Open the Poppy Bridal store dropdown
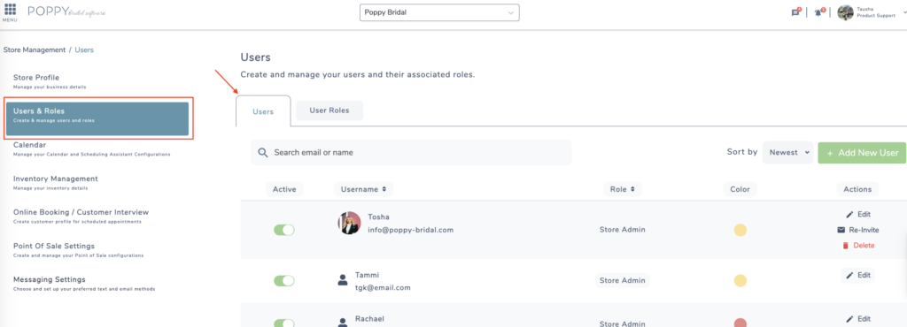This screenshot has height=327, width=907. tap(439, 12)
